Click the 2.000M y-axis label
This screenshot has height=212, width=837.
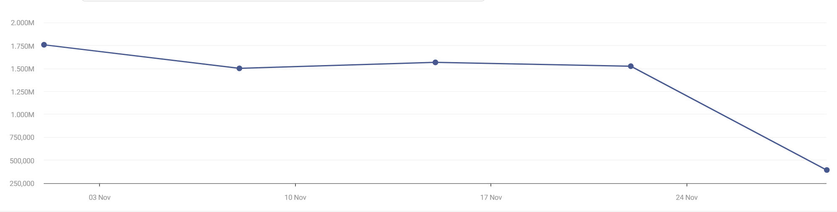(x=23, y=23)
